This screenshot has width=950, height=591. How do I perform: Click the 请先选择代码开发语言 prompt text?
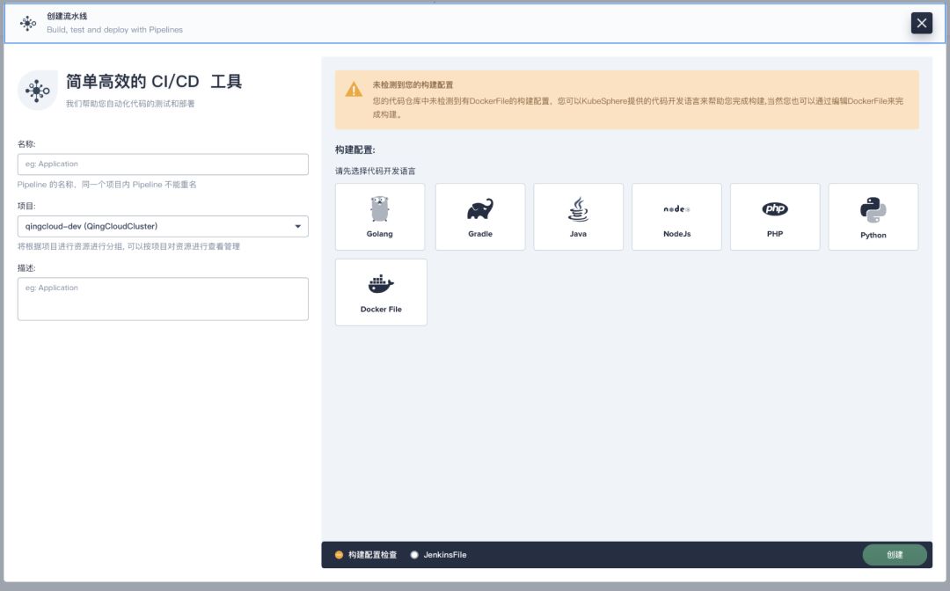pyautogui.click(x=375, y=171)
